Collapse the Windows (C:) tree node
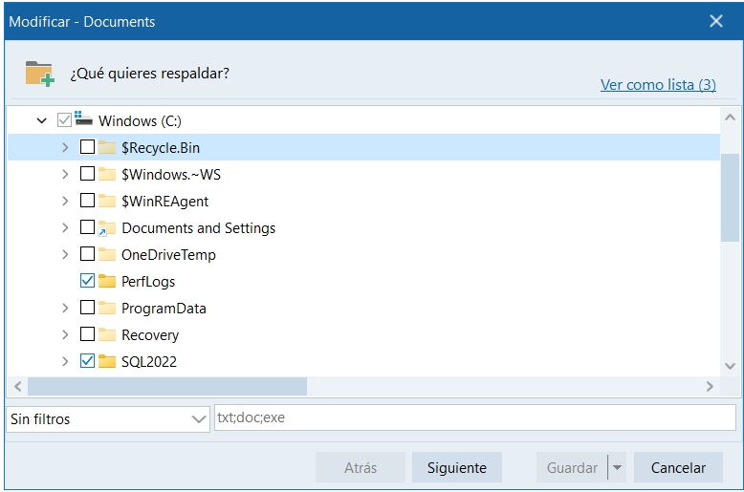Viewport: 744px width, 492px height. click(42, 121)
